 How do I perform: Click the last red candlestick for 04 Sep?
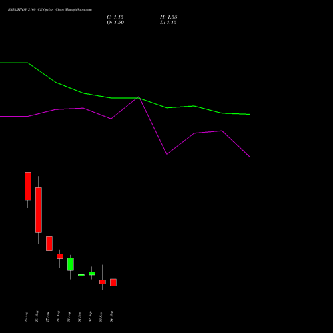113,282
